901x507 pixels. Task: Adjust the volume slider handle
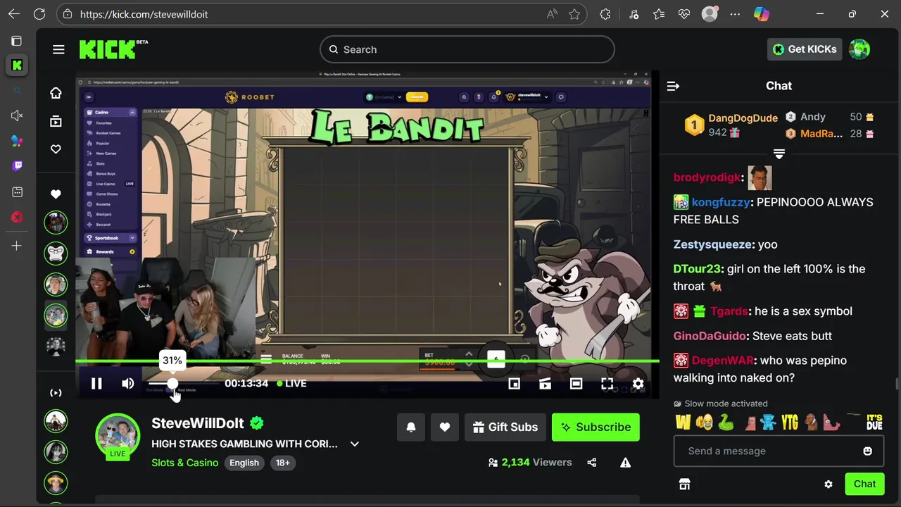[x=172, y=383]
